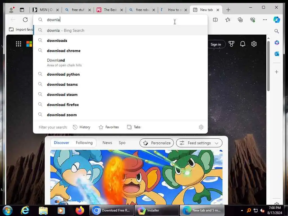Launch Firefox from the taskbar
Viewport: 288px width, 216px height.
point(80,210)
